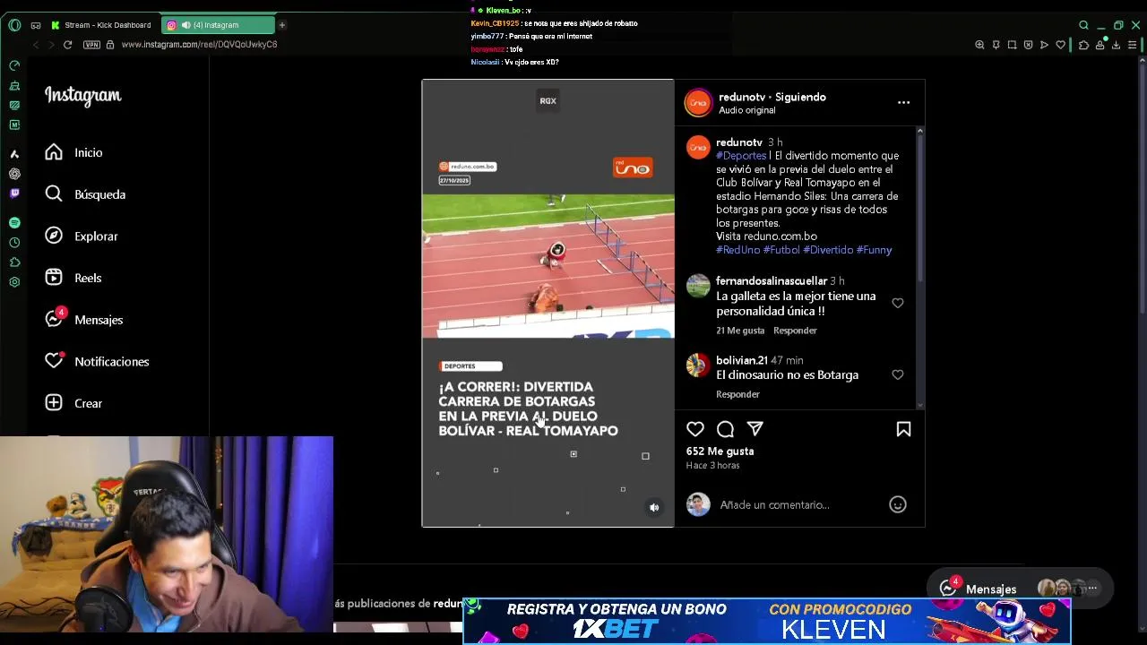This screenshot has width=1147, height=645.
Task: Click redunotv avatar in post header
Action: point(698,103)
